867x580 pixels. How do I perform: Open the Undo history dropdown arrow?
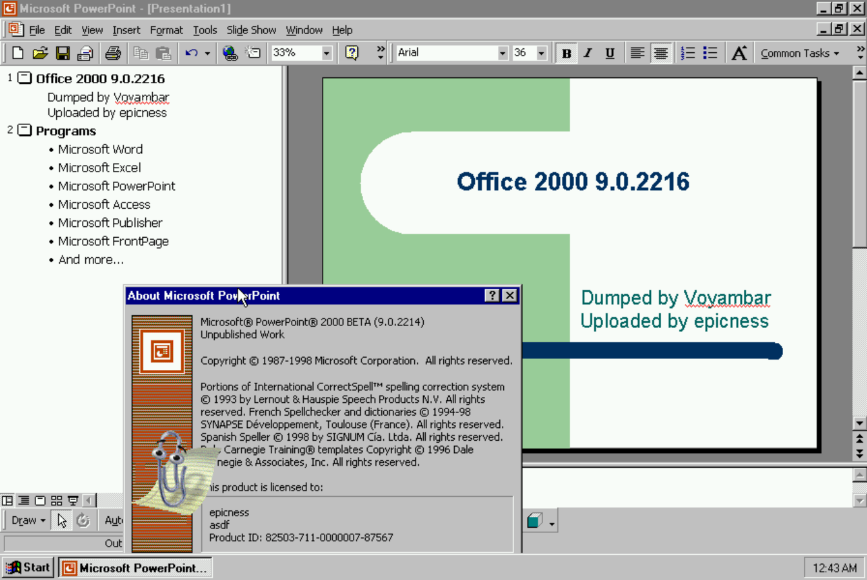(207, 53)
